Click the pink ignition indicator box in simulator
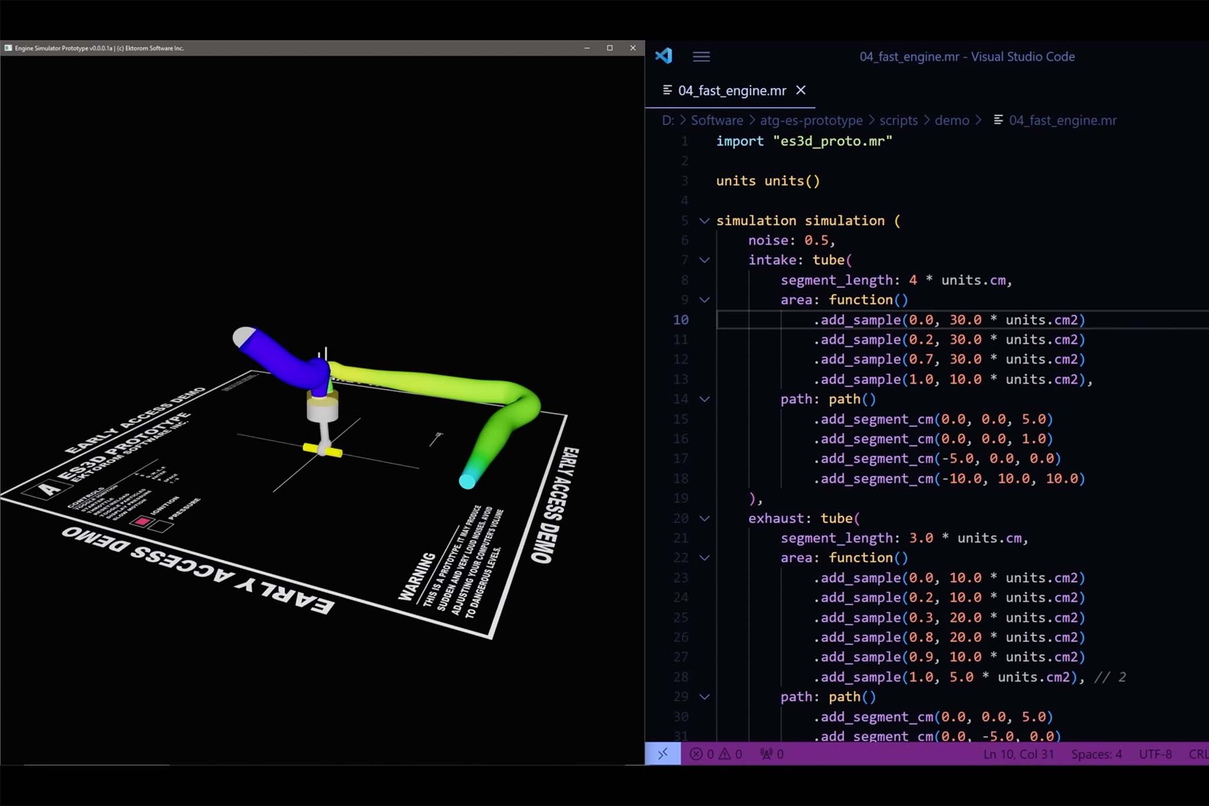The width and height of the screenshot is (1209, 806). [142, 522]
